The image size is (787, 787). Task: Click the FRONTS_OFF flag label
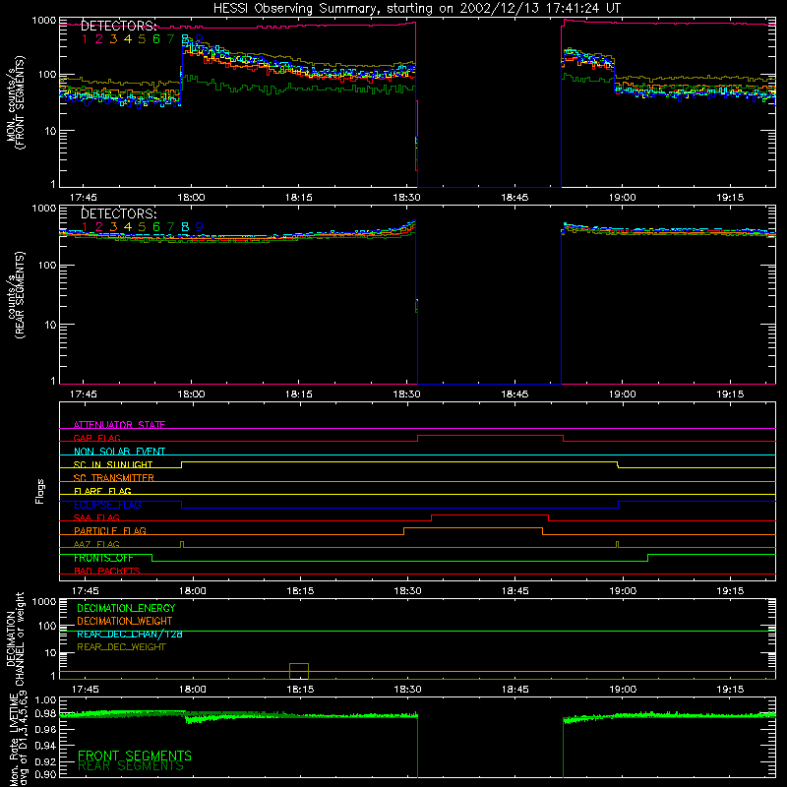104,558
